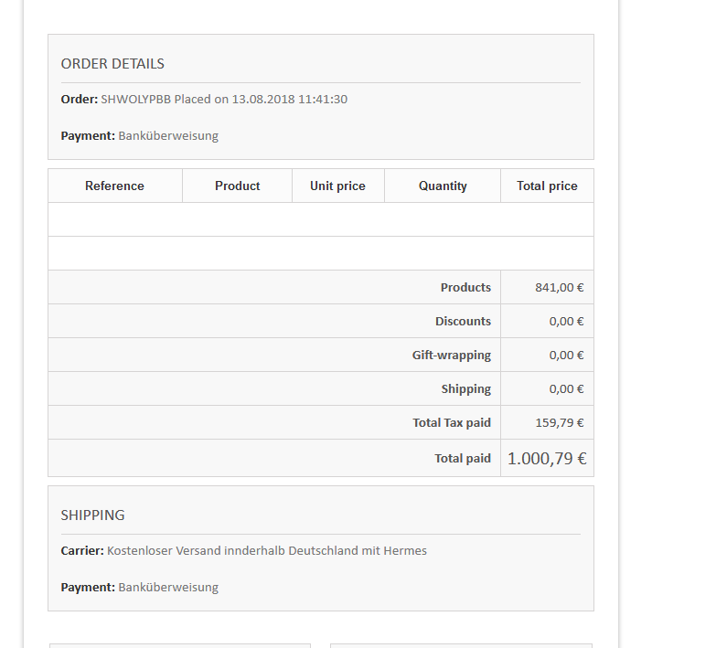716x648 pixels.
Task: Click the Total Tax paid label
Action: tap(452, 422)
